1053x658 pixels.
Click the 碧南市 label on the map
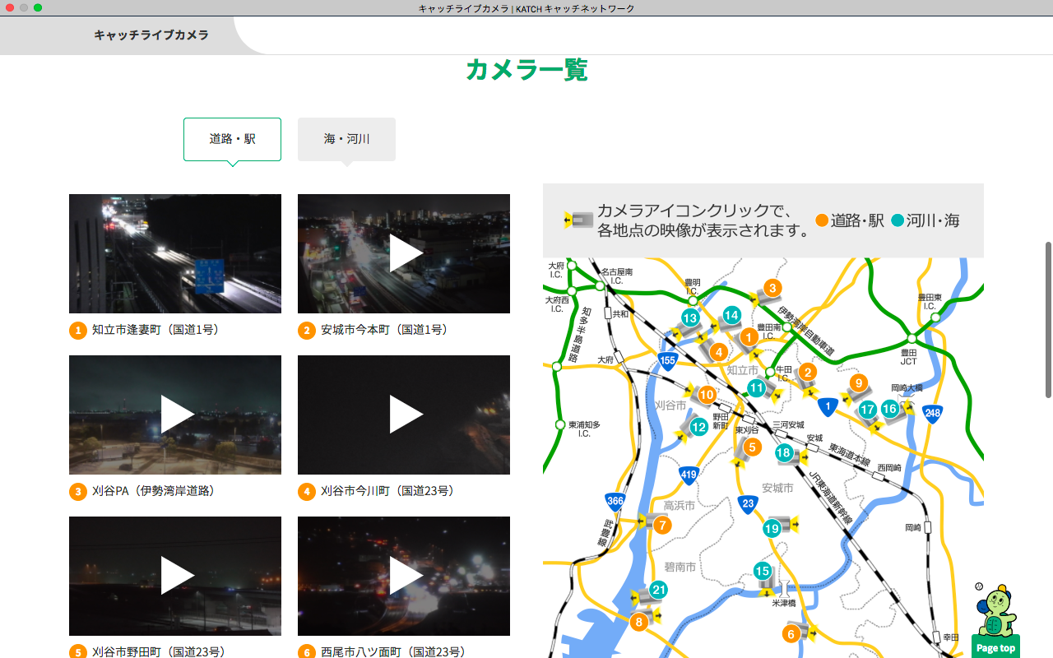(x=680, y=567)
